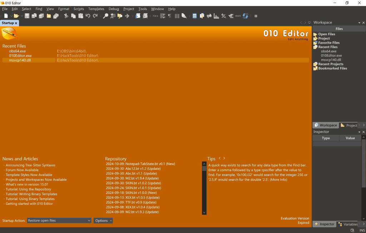Open 'Announcing Tree-Sitter Syntaxes' article
Viewport: 366px width, 233px height.
(31, 165)
